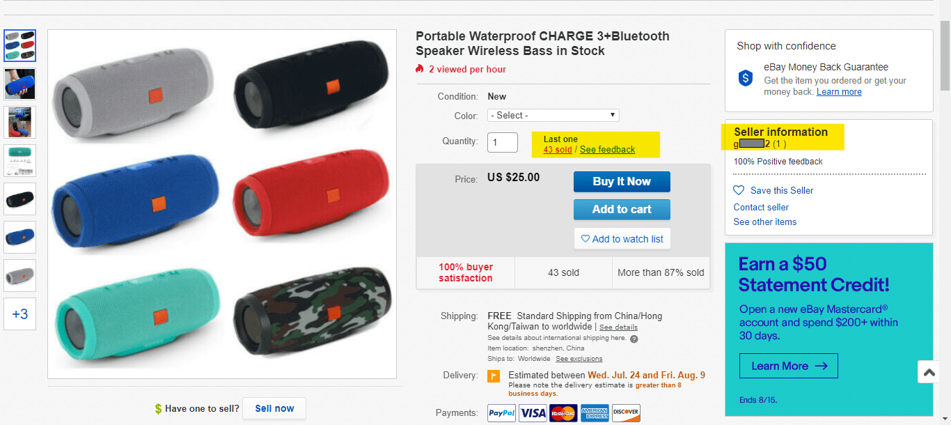Click the scroll-to-top arrow button
Screen dimensions: 951x425
tap(929, 373)
